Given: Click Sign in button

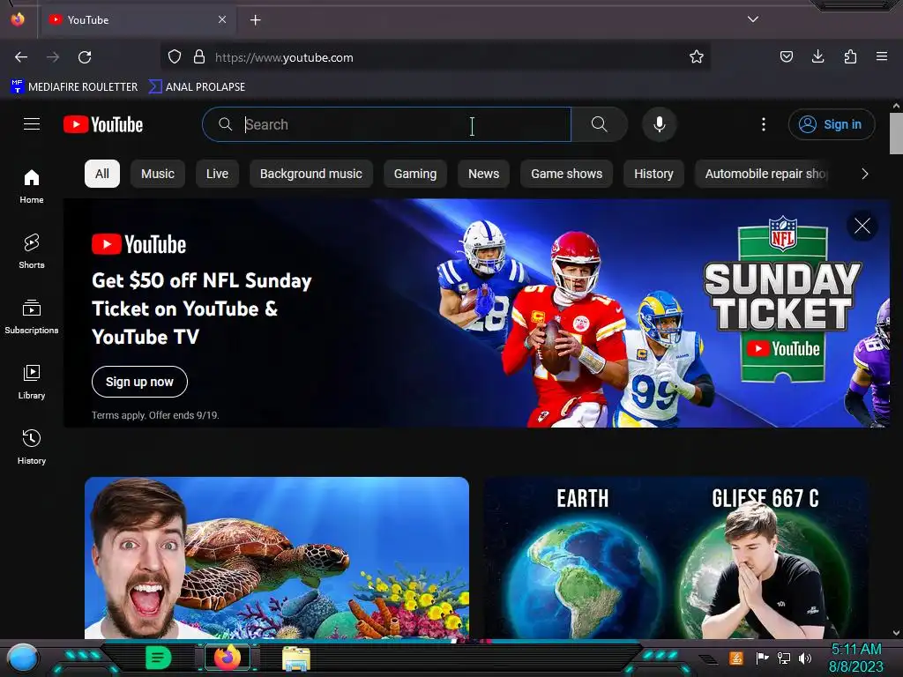Looking at the screenshot, I should (x=831, y=124).
